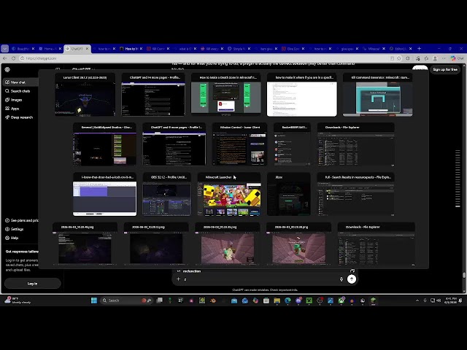Click the volume icon in system tray
The height and width of the screenshot is (350, 467).
[x=439, y=300]
